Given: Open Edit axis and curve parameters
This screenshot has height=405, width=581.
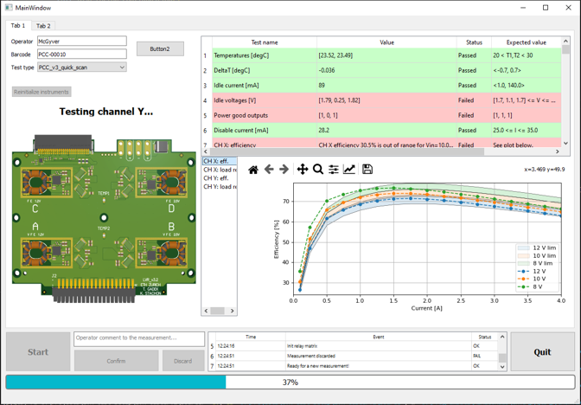Looking at the screenshot, I should 349,170.
